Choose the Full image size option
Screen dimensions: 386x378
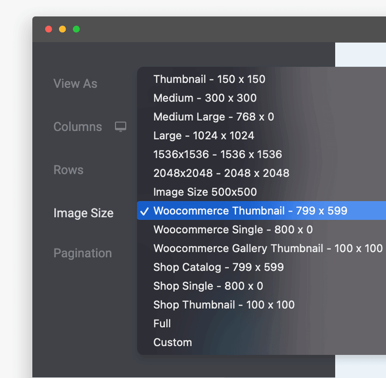162,324
